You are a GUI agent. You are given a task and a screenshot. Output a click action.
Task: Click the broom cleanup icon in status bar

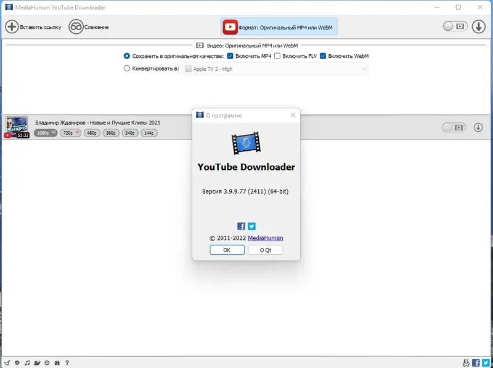(x=7, y=363)
